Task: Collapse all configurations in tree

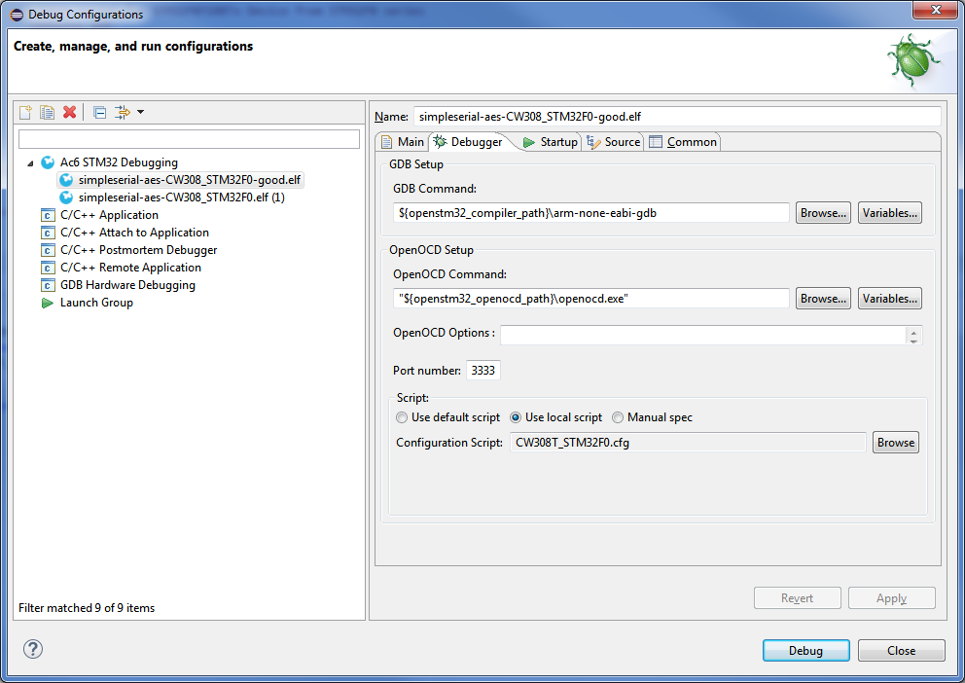Action: (99, 112)
